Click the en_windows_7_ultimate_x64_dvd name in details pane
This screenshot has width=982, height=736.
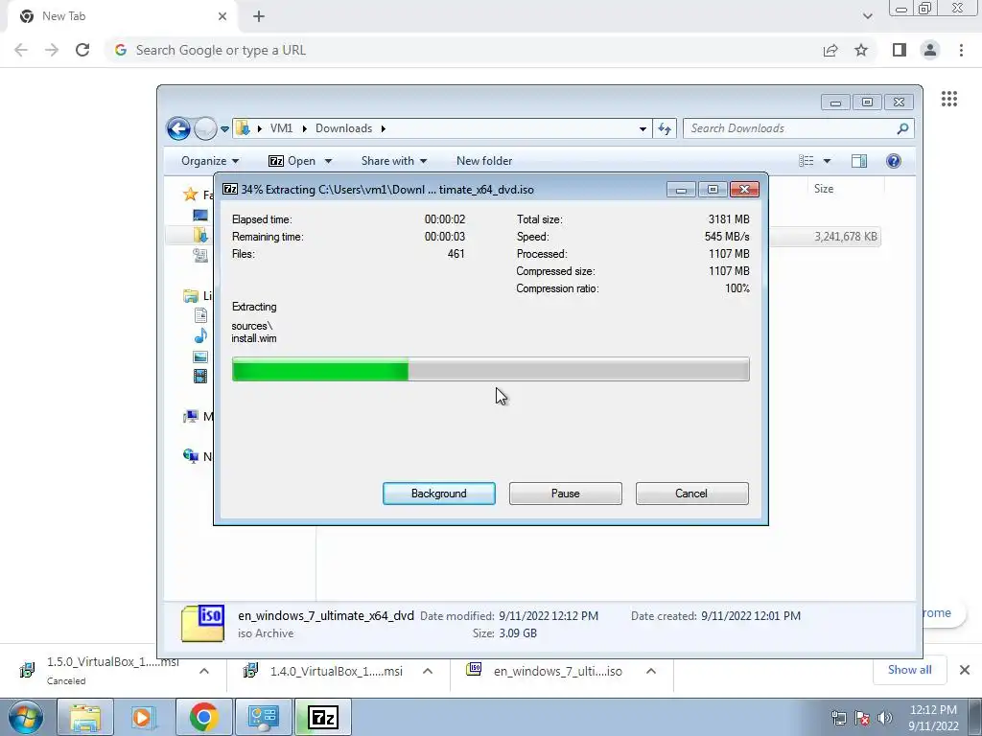pos(326,616)
